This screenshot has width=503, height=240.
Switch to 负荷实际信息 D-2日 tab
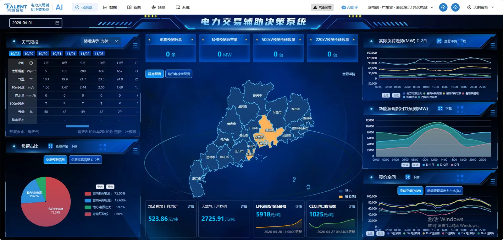pos(85,160)
